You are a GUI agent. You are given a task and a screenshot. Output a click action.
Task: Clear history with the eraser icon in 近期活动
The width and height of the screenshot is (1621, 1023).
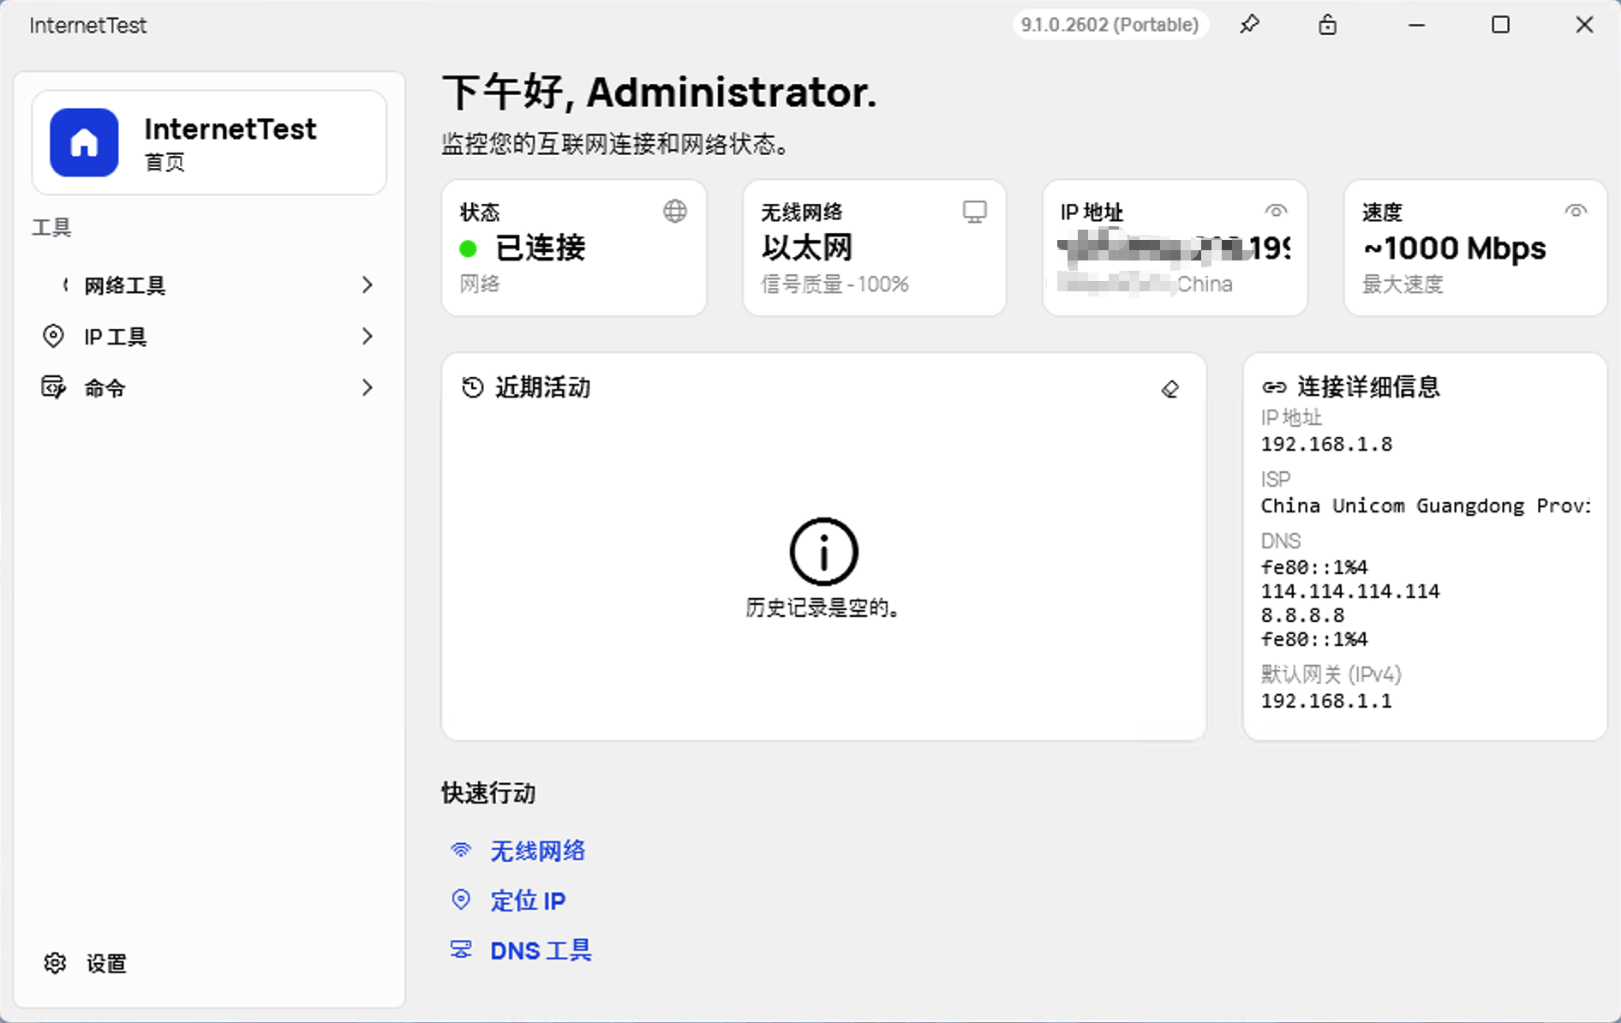coord(1170,388)
